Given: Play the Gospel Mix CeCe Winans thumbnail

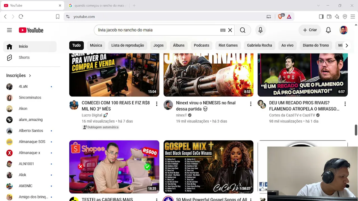Looking at the screenshot, I should tap(208, 167).
